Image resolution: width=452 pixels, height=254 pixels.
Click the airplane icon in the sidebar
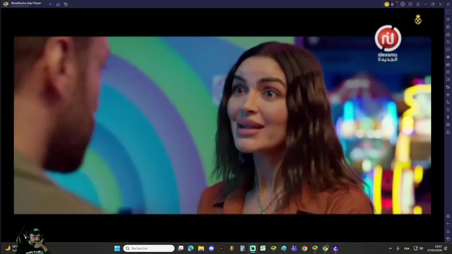point(448,95)
